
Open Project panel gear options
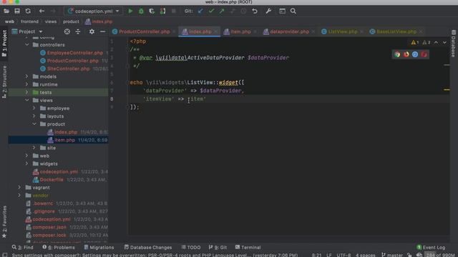92,31
